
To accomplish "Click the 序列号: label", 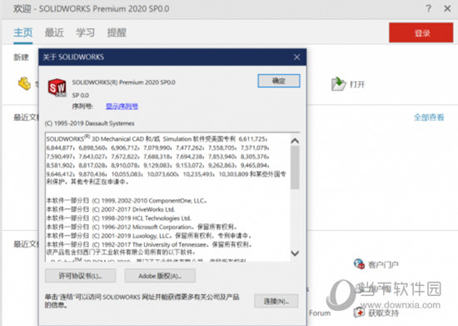I will coord(82,106).
